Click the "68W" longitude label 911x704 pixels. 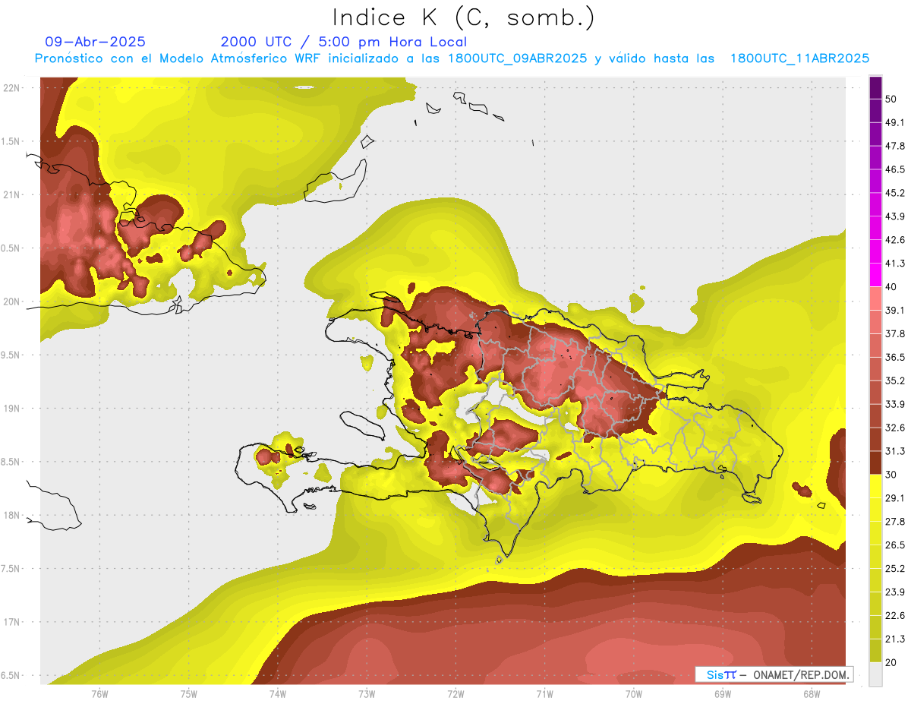click(x=812, y=693)
